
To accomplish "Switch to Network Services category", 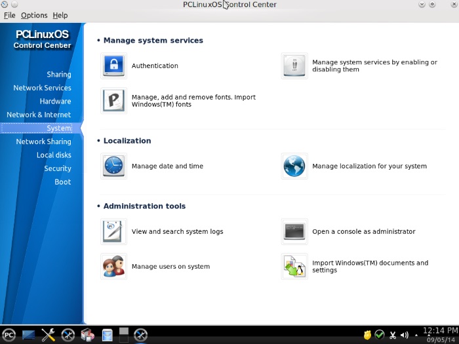I will pyautogui.click(x=42, y=88).
